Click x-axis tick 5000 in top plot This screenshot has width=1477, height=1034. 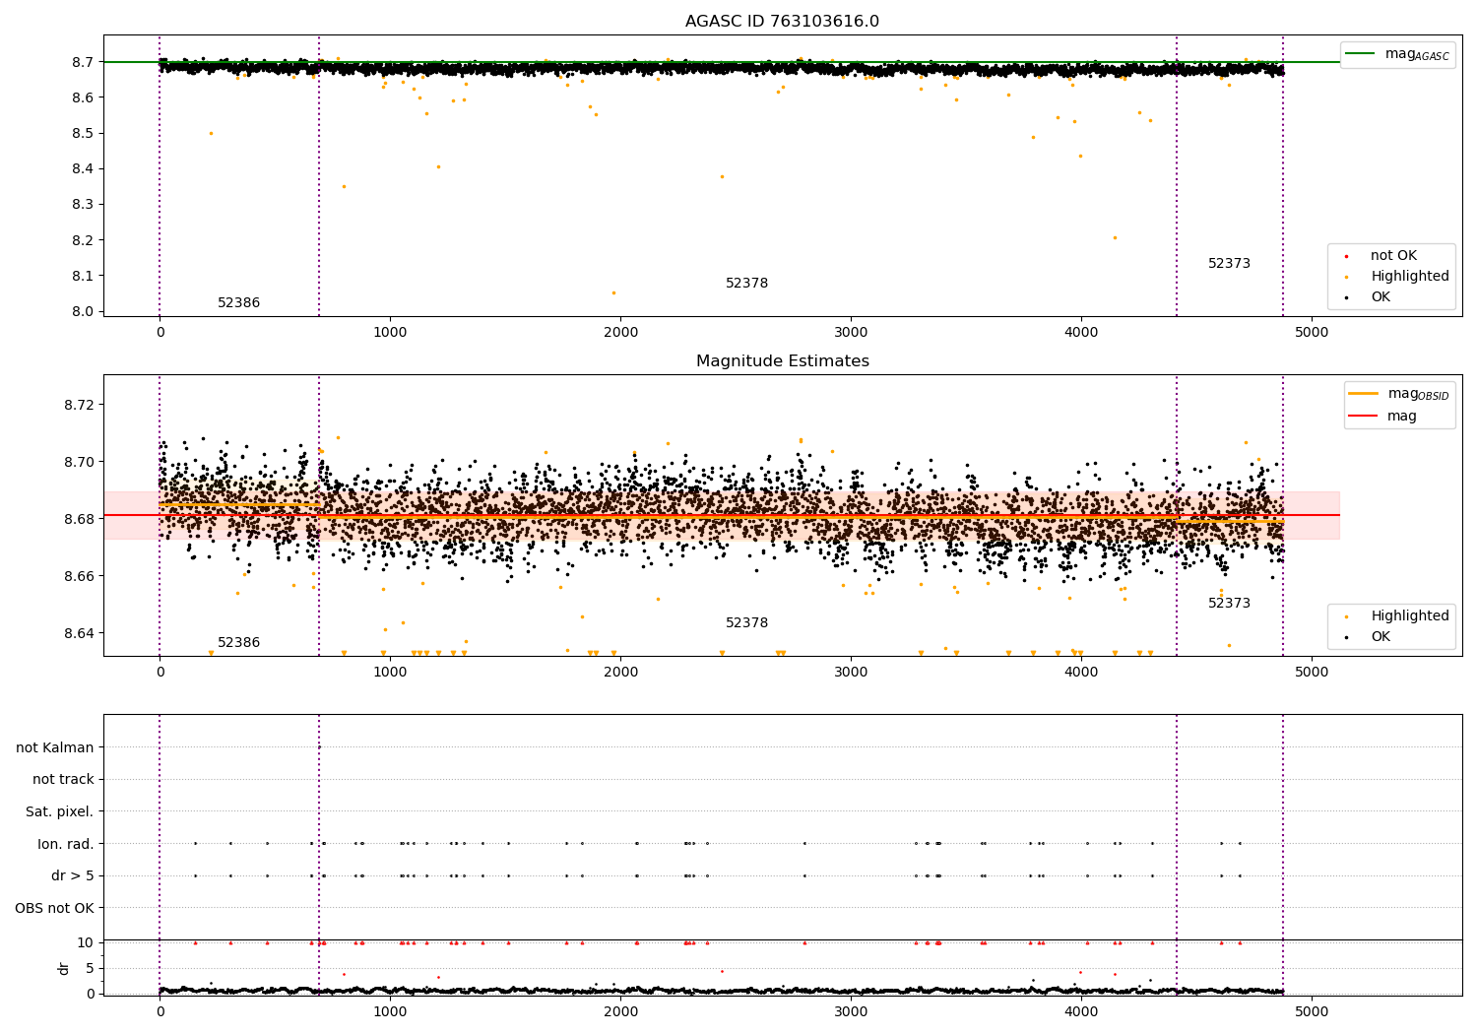point(1311,333)
